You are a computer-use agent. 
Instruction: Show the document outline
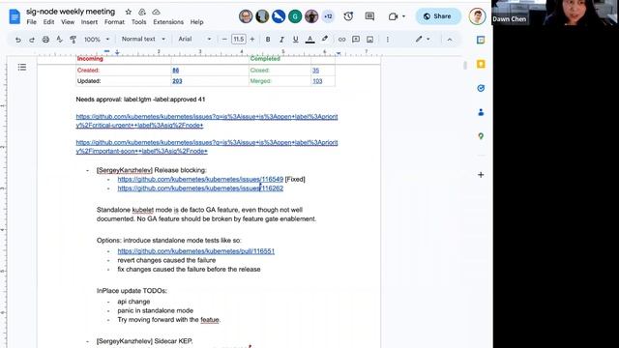[x=22, y=67]
